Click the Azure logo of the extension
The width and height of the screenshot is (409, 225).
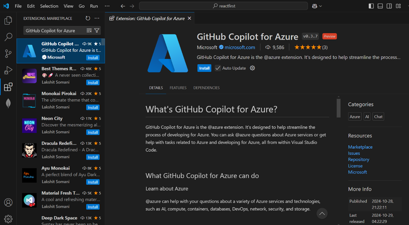168,54
